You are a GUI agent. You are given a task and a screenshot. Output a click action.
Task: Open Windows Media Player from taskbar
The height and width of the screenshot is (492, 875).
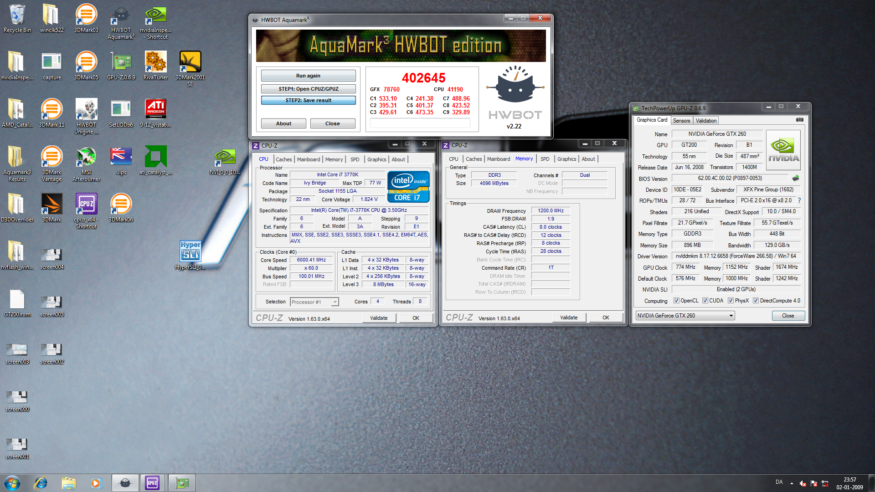(96, 483)
